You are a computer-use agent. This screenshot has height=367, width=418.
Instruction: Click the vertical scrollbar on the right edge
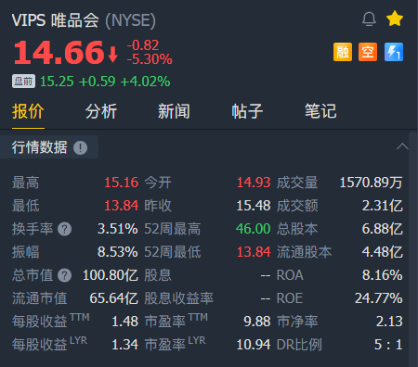coord(413,249)
